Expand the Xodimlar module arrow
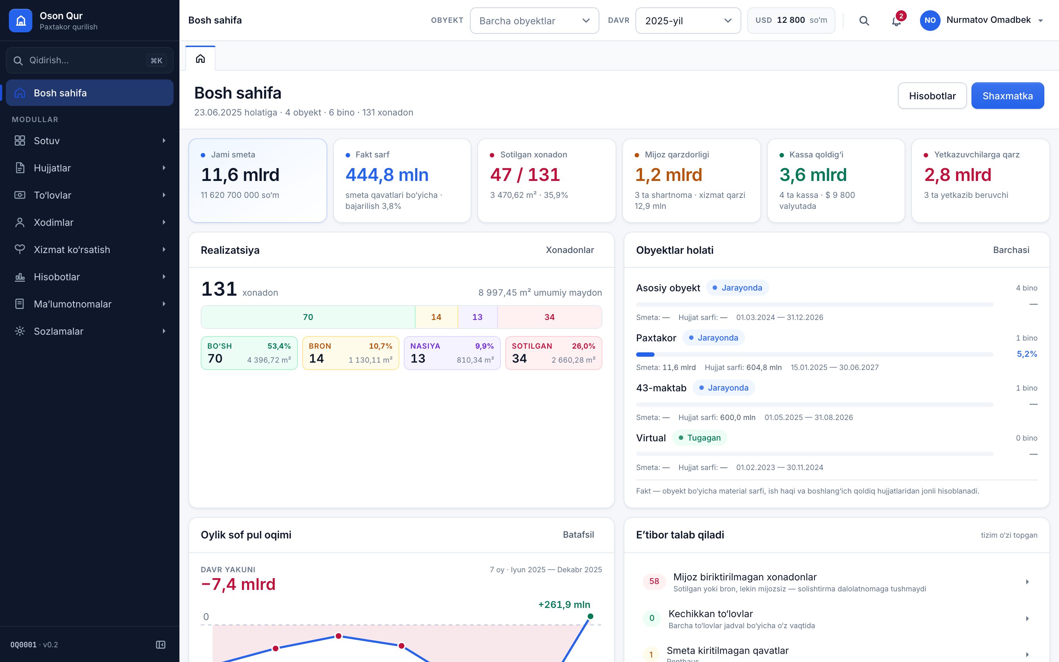 click(x=164, y=222)
